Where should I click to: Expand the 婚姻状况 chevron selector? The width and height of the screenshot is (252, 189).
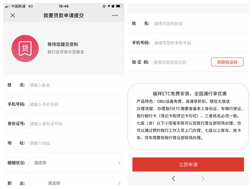(119, 163)
